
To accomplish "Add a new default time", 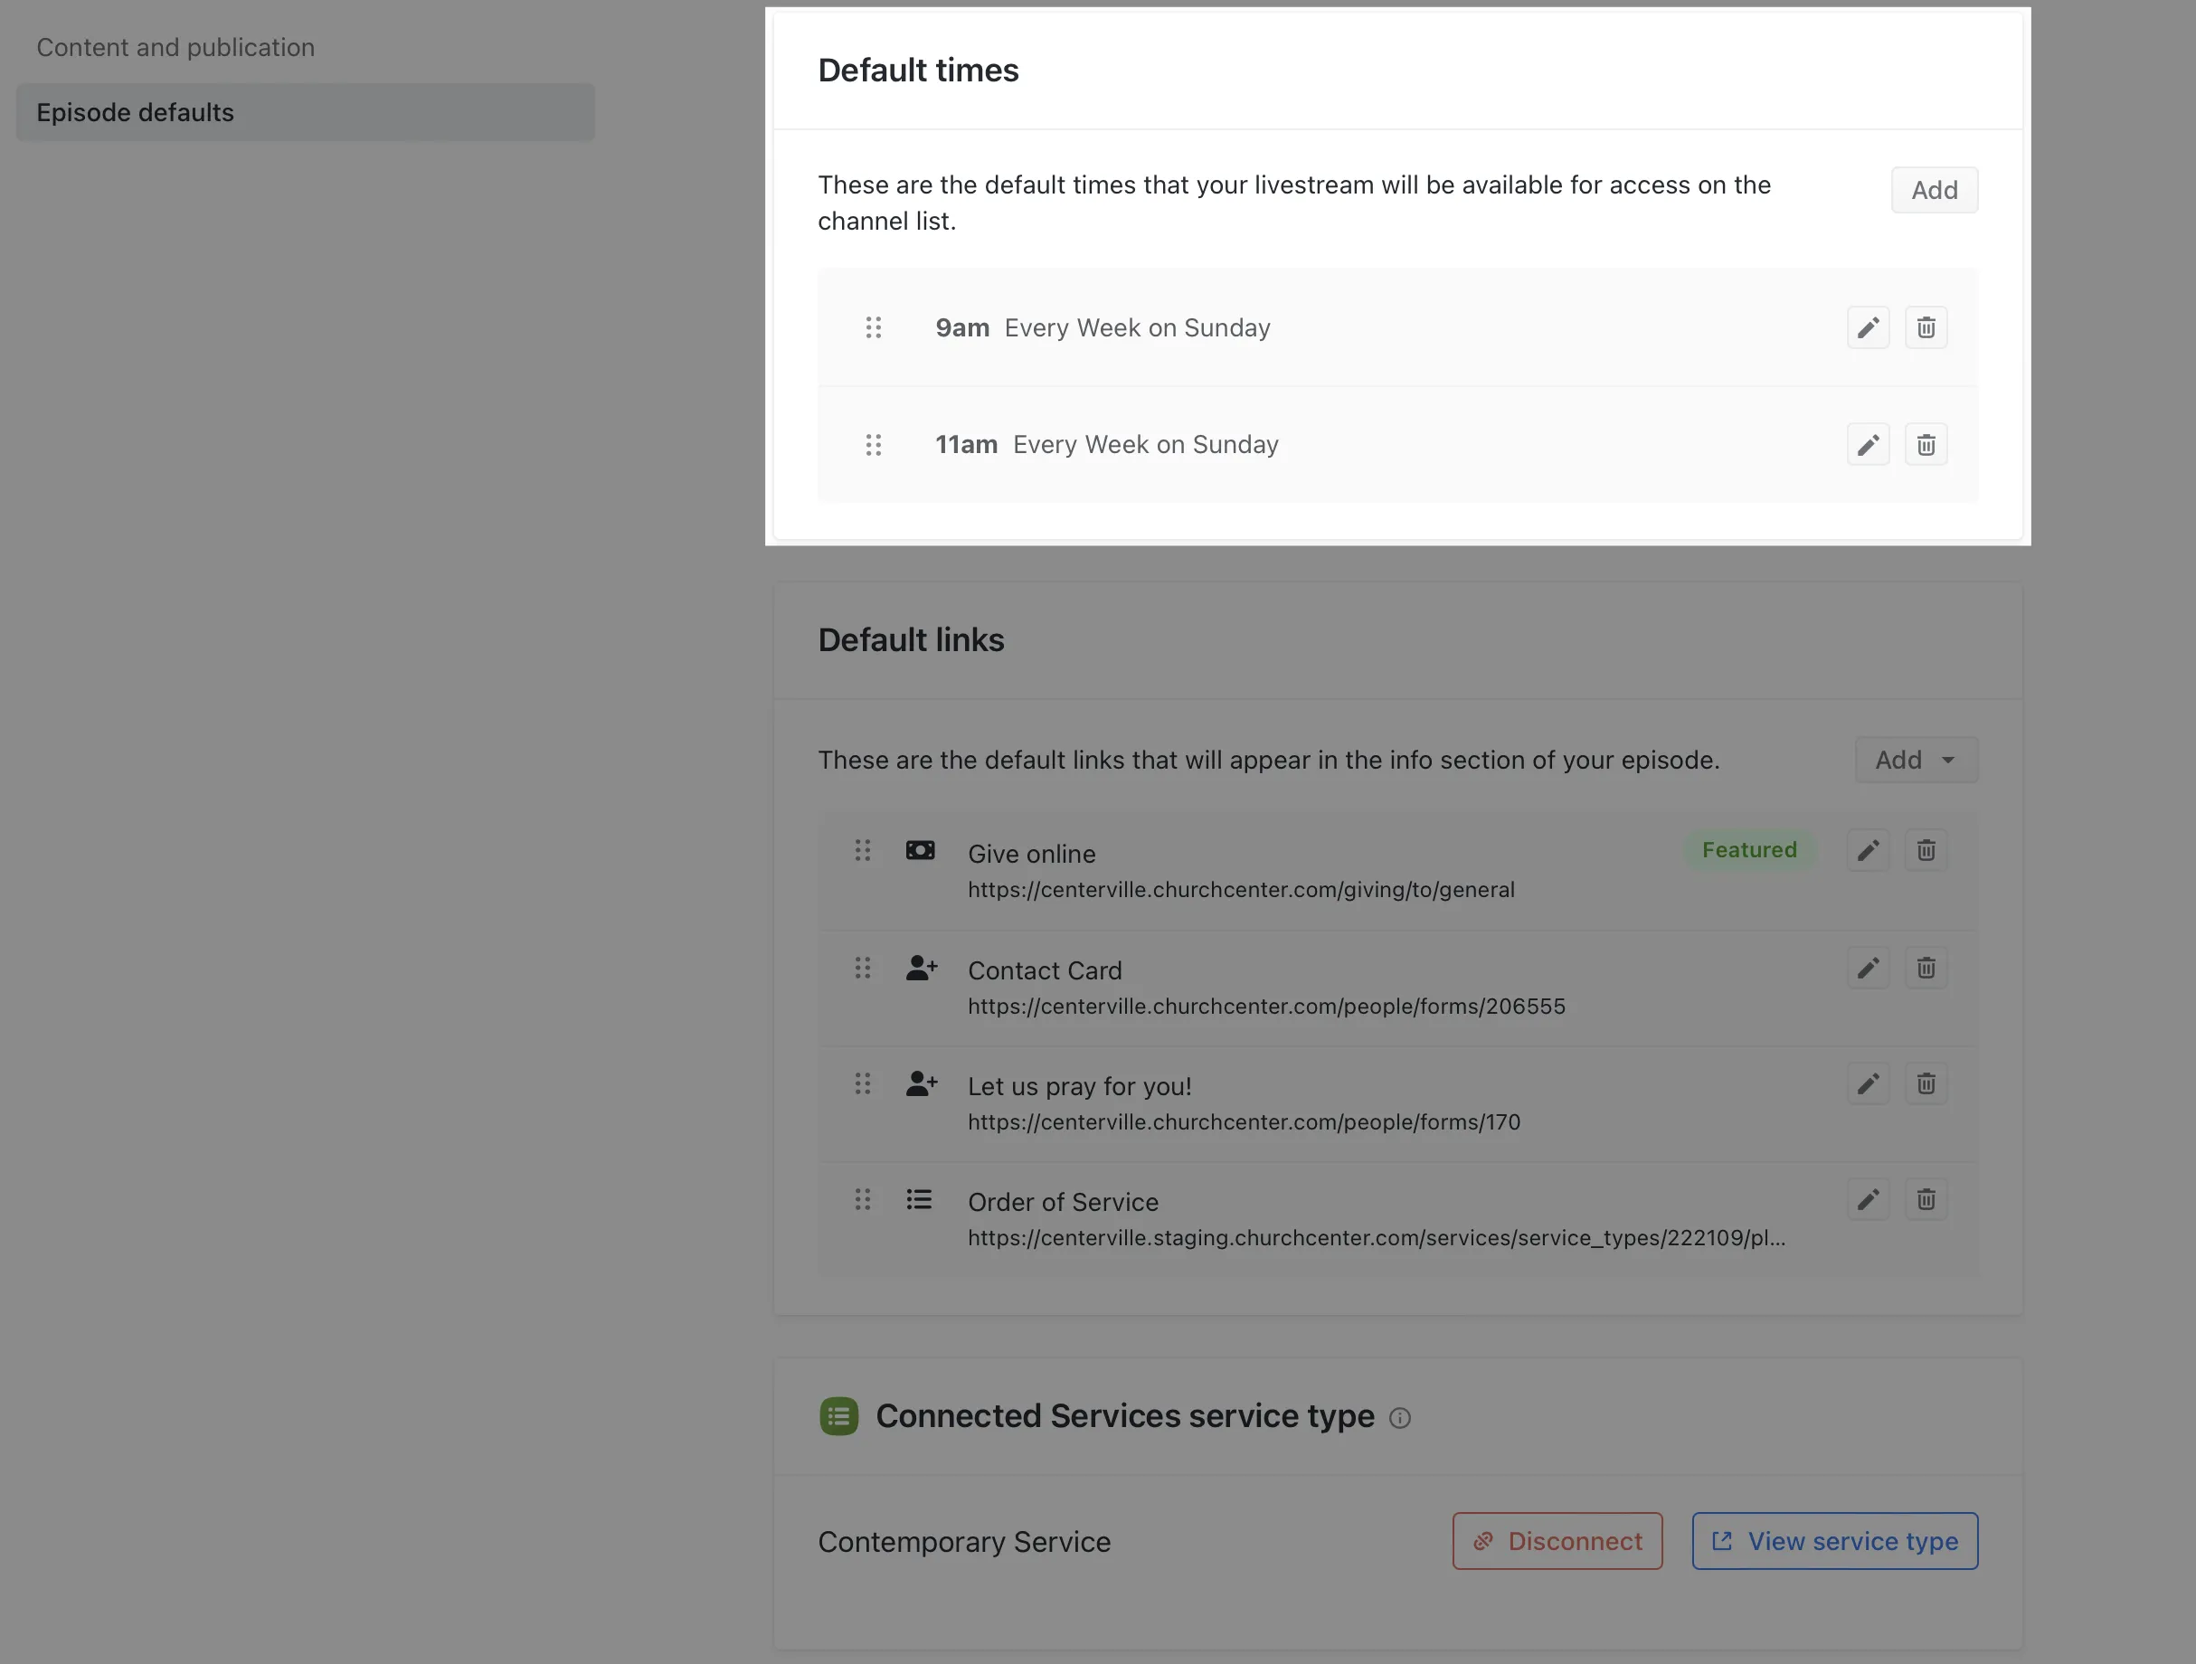I will pos(1933,190).
